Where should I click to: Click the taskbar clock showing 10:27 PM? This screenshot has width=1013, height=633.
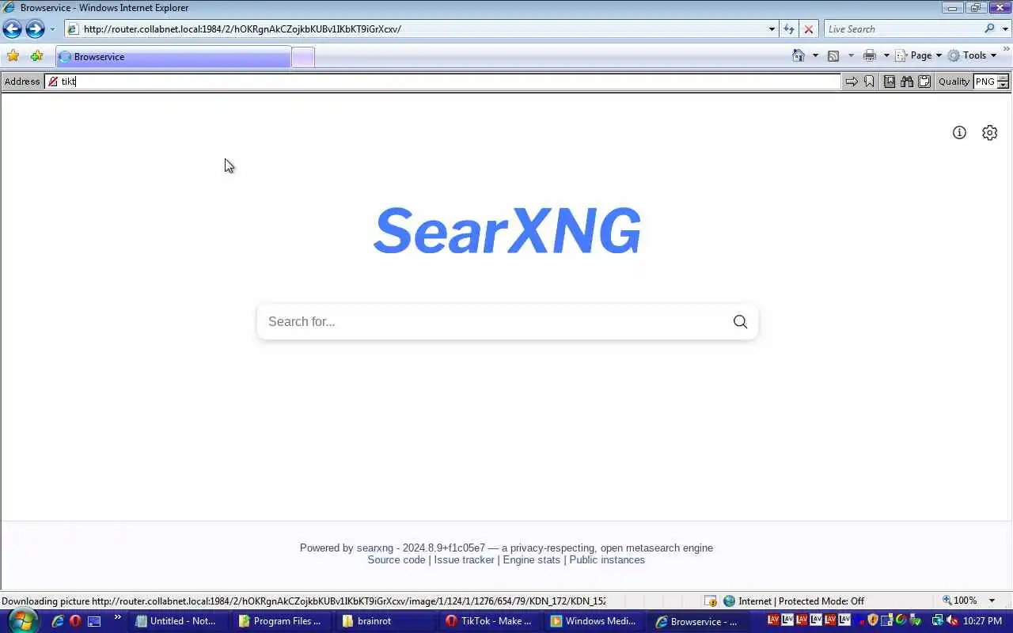[984, 621]
